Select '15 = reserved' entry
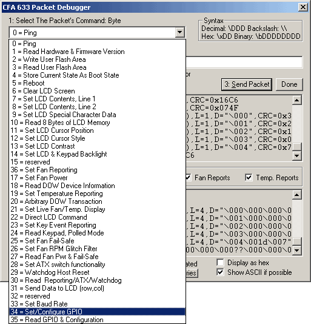Screen dimensions: 311x324 pos(97,162)
